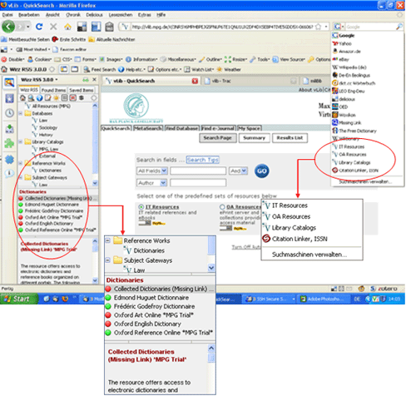Screen dimensions: 406x396
Task: Select the IT Resources radio button
Action: coord(141,207)
